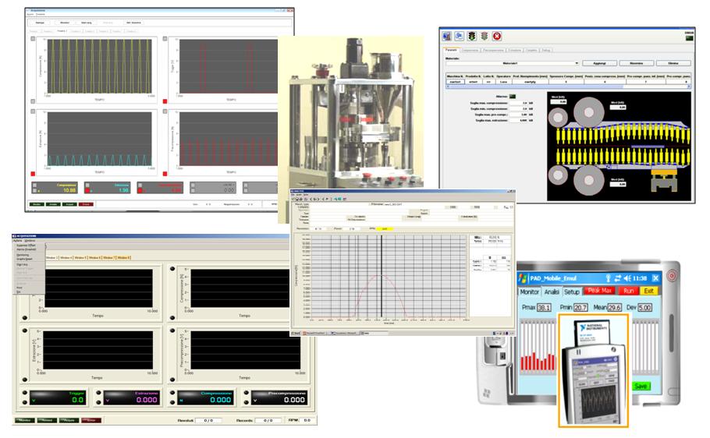Click the blue second toolbar icon in parameters window

[459, 36]
